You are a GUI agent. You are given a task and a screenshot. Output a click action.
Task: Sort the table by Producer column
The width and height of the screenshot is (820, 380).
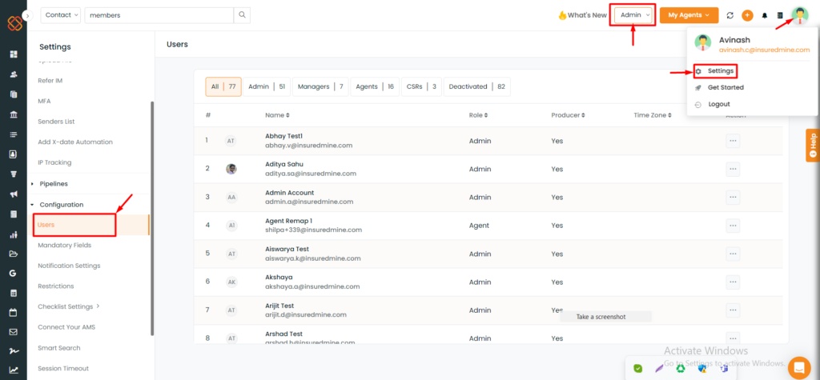tap(568, 115)
